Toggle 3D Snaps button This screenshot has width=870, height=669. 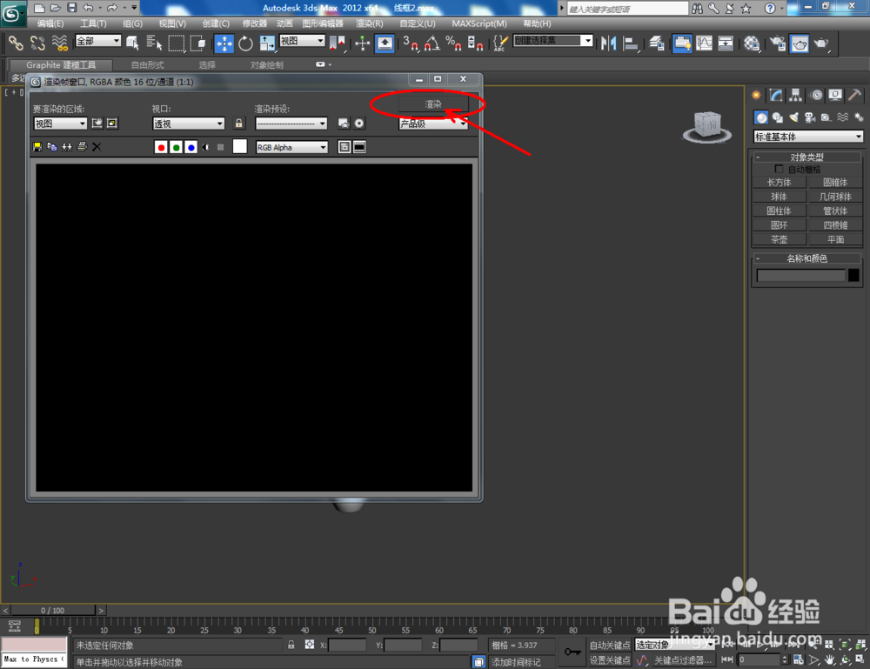411,43
